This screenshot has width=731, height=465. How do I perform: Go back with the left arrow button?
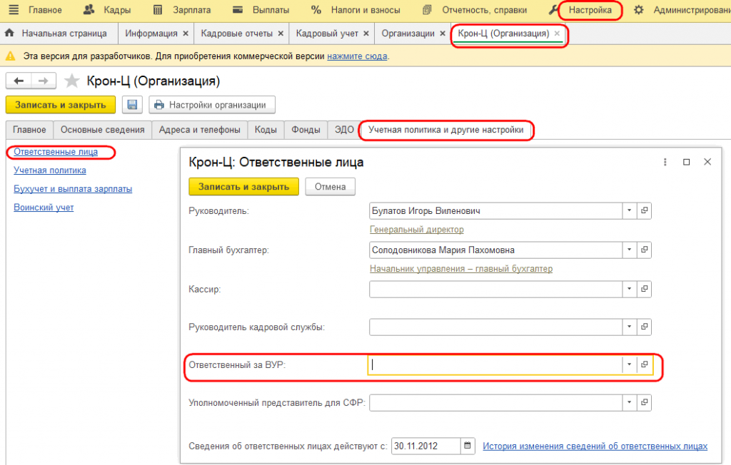[x=19, y=81]
